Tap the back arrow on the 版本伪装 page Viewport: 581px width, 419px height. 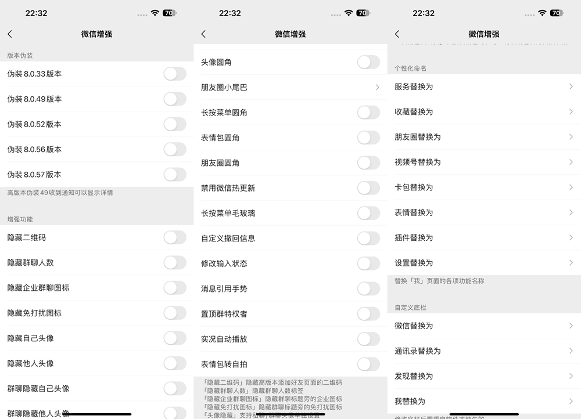tap(10, 34)
